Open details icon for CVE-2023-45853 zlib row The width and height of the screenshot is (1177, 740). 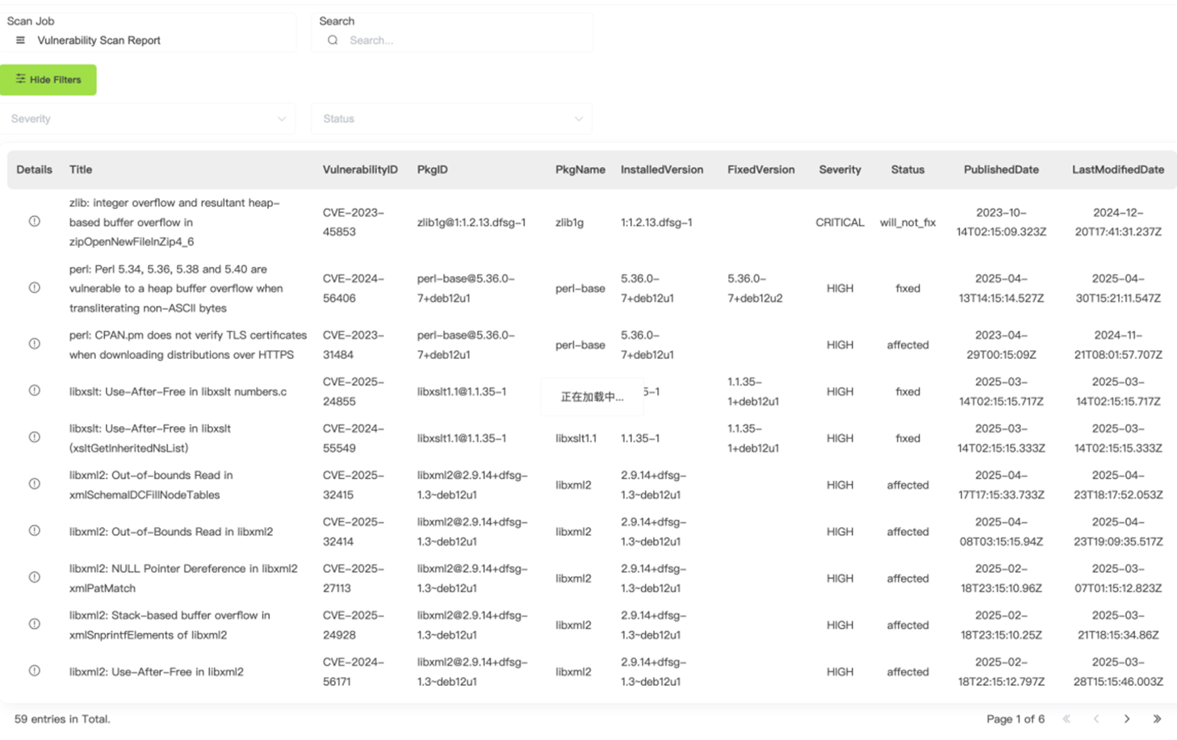(35, 221)
